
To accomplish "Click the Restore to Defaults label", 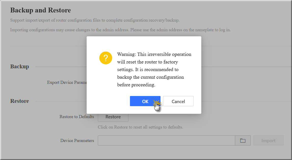I will [x=77, y=117].
